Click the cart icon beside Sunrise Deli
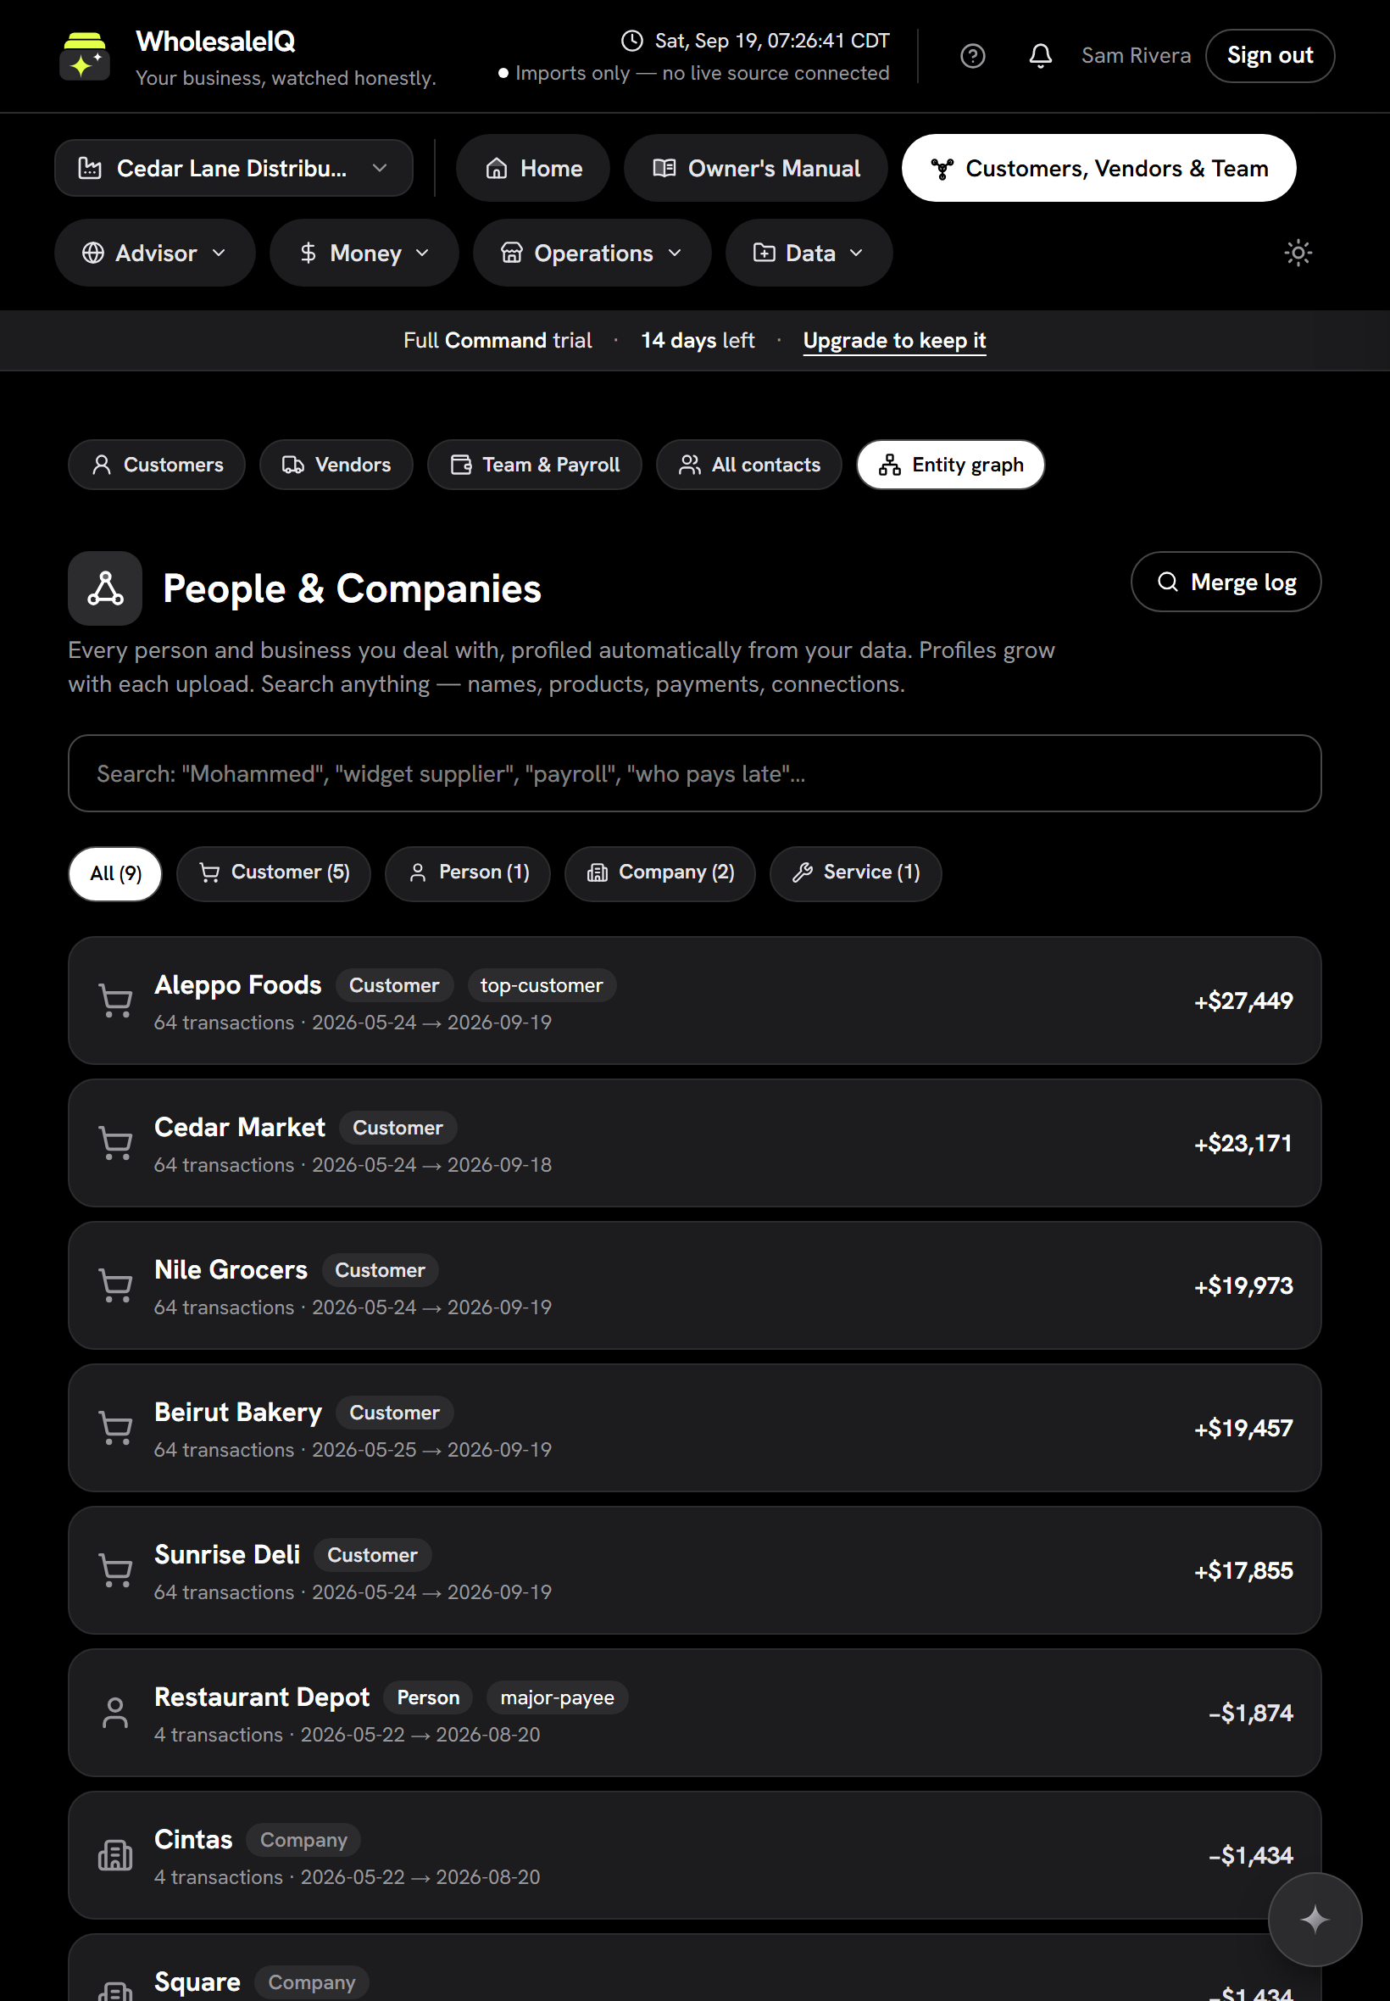The width and height of the screenshot is (1390, 2001). point(115,1569)
